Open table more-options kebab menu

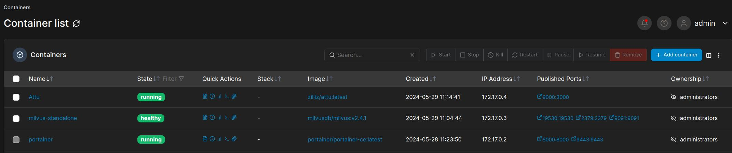(719, 55)
